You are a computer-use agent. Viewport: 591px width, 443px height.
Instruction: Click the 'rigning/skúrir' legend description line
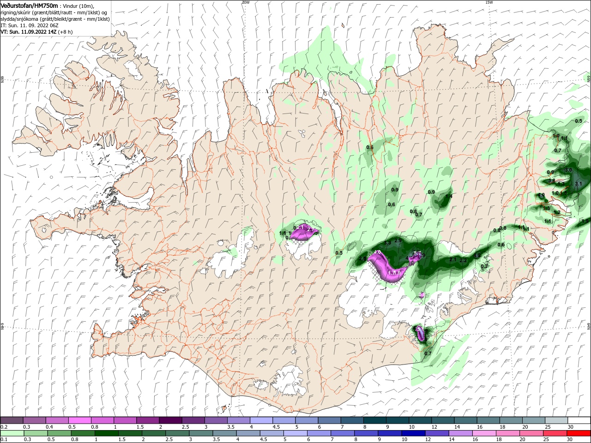(54, 12)
